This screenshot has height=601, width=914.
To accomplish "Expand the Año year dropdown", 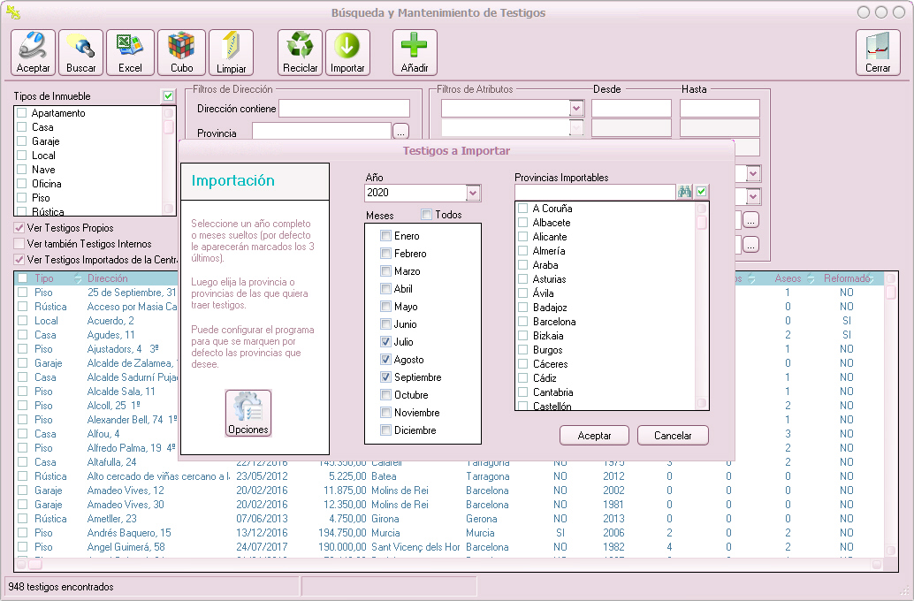I will tap(473, 193).
